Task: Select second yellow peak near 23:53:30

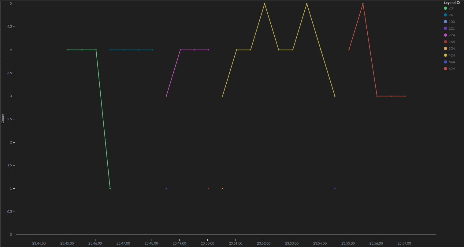Action: [x=307, y=4]
